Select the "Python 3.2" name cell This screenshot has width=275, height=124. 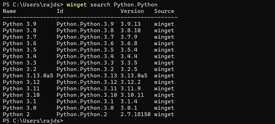(x=19, y=69)
